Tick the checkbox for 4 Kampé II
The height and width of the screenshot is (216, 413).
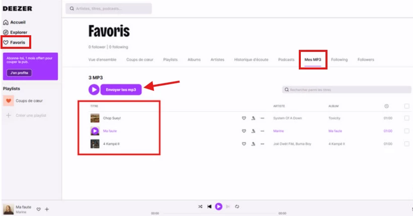click(x=406, y=143)
